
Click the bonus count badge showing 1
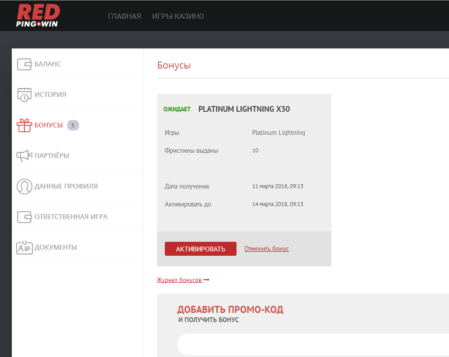[x=73, y=125]
